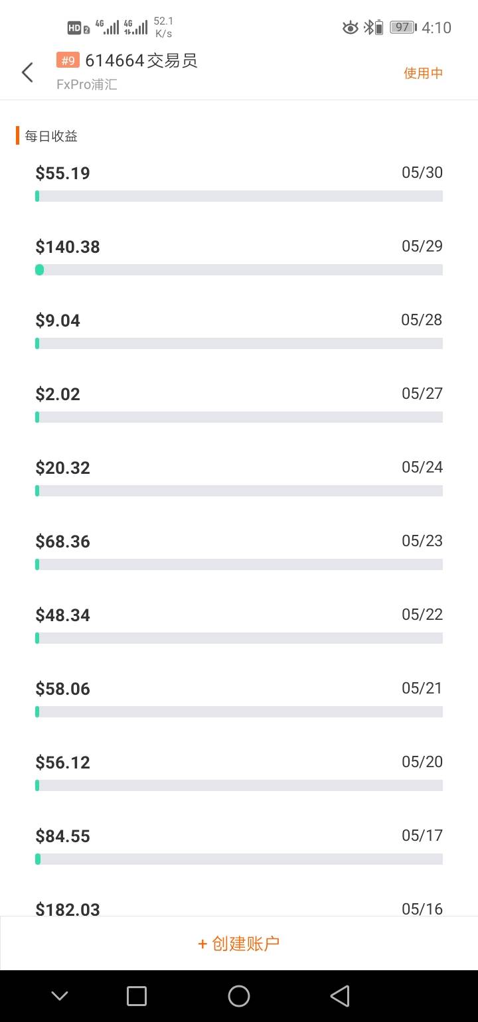Tap the 05/30 profit progress bar
The image size is (478, 1022).
tap(239, 196)
